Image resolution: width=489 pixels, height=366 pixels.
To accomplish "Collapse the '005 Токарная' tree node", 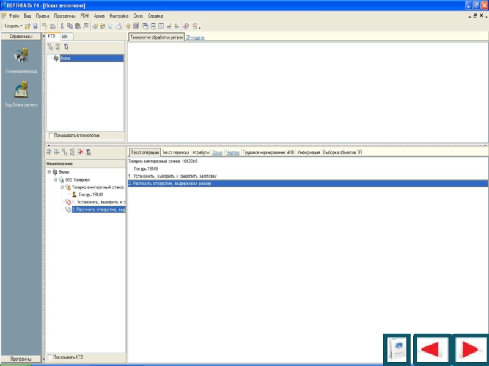I will coord(54,180).
